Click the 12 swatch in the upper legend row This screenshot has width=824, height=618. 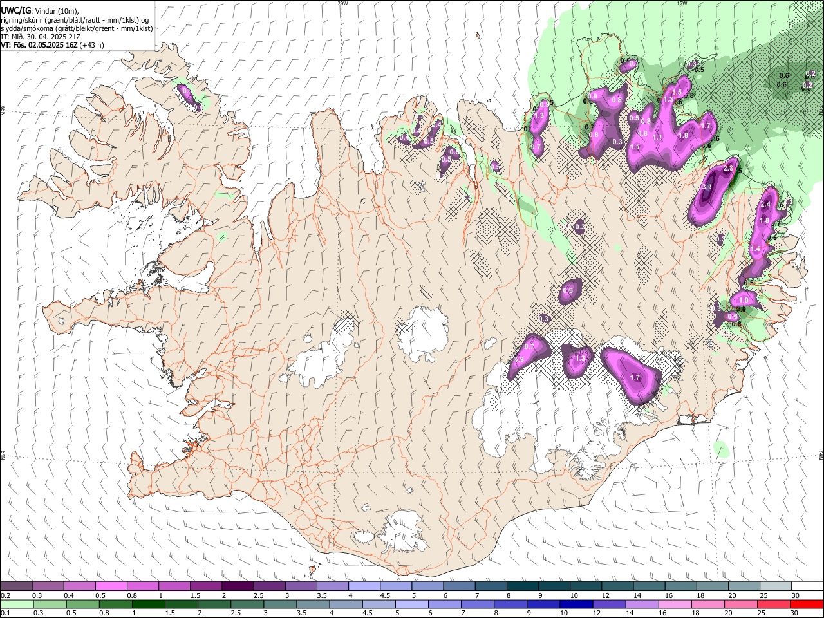(617, 586)
